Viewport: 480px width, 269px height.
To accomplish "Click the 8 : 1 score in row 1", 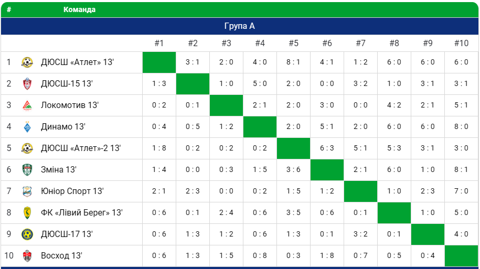I will click(293, 62).
